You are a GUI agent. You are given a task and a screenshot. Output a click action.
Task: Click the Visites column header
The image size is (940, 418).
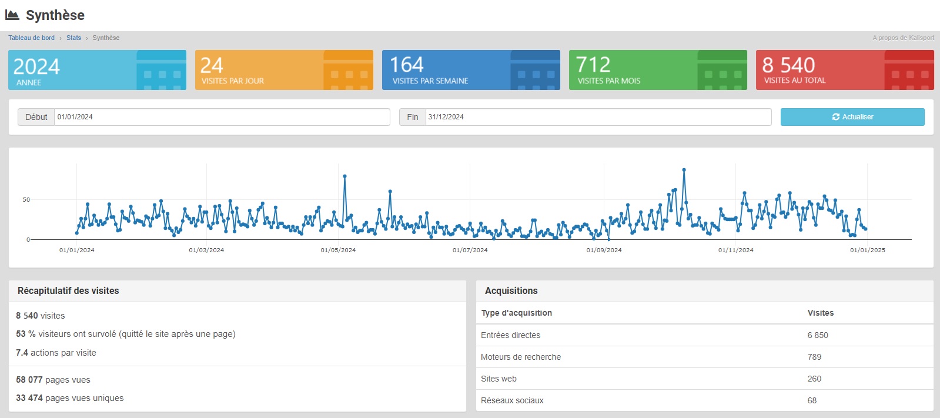pyautogui.click(x=820, y=313)
